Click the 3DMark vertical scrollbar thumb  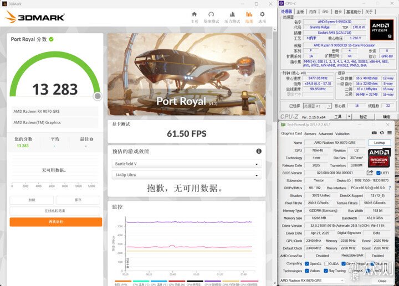click(274, 76)
